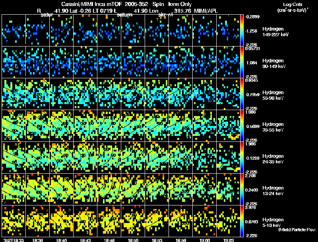Image resolution: width=318 pixels, height=242 pixels.
Task: Click the 18:40 time axis label
Action: click(x=62, y=240)
